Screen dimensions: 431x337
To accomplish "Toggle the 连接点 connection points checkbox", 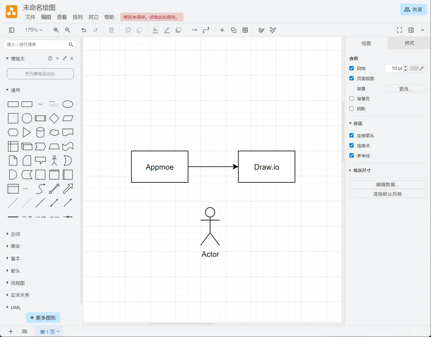I will (351, 145).
